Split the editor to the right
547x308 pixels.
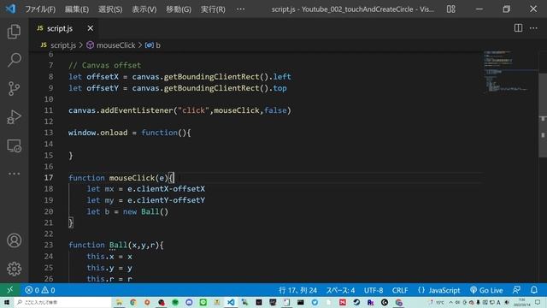tap(518, 28)
